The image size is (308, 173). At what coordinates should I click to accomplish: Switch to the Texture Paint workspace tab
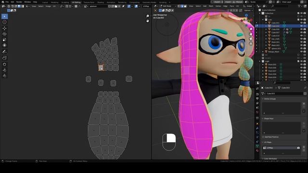click(x=89, y=2)
